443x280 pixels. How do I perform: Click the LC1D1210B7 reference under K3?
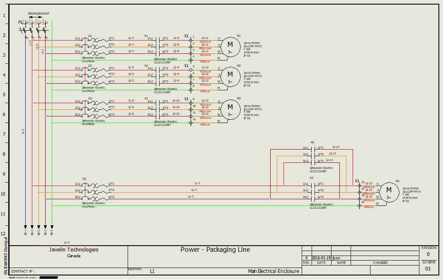(x=163, y=125)
